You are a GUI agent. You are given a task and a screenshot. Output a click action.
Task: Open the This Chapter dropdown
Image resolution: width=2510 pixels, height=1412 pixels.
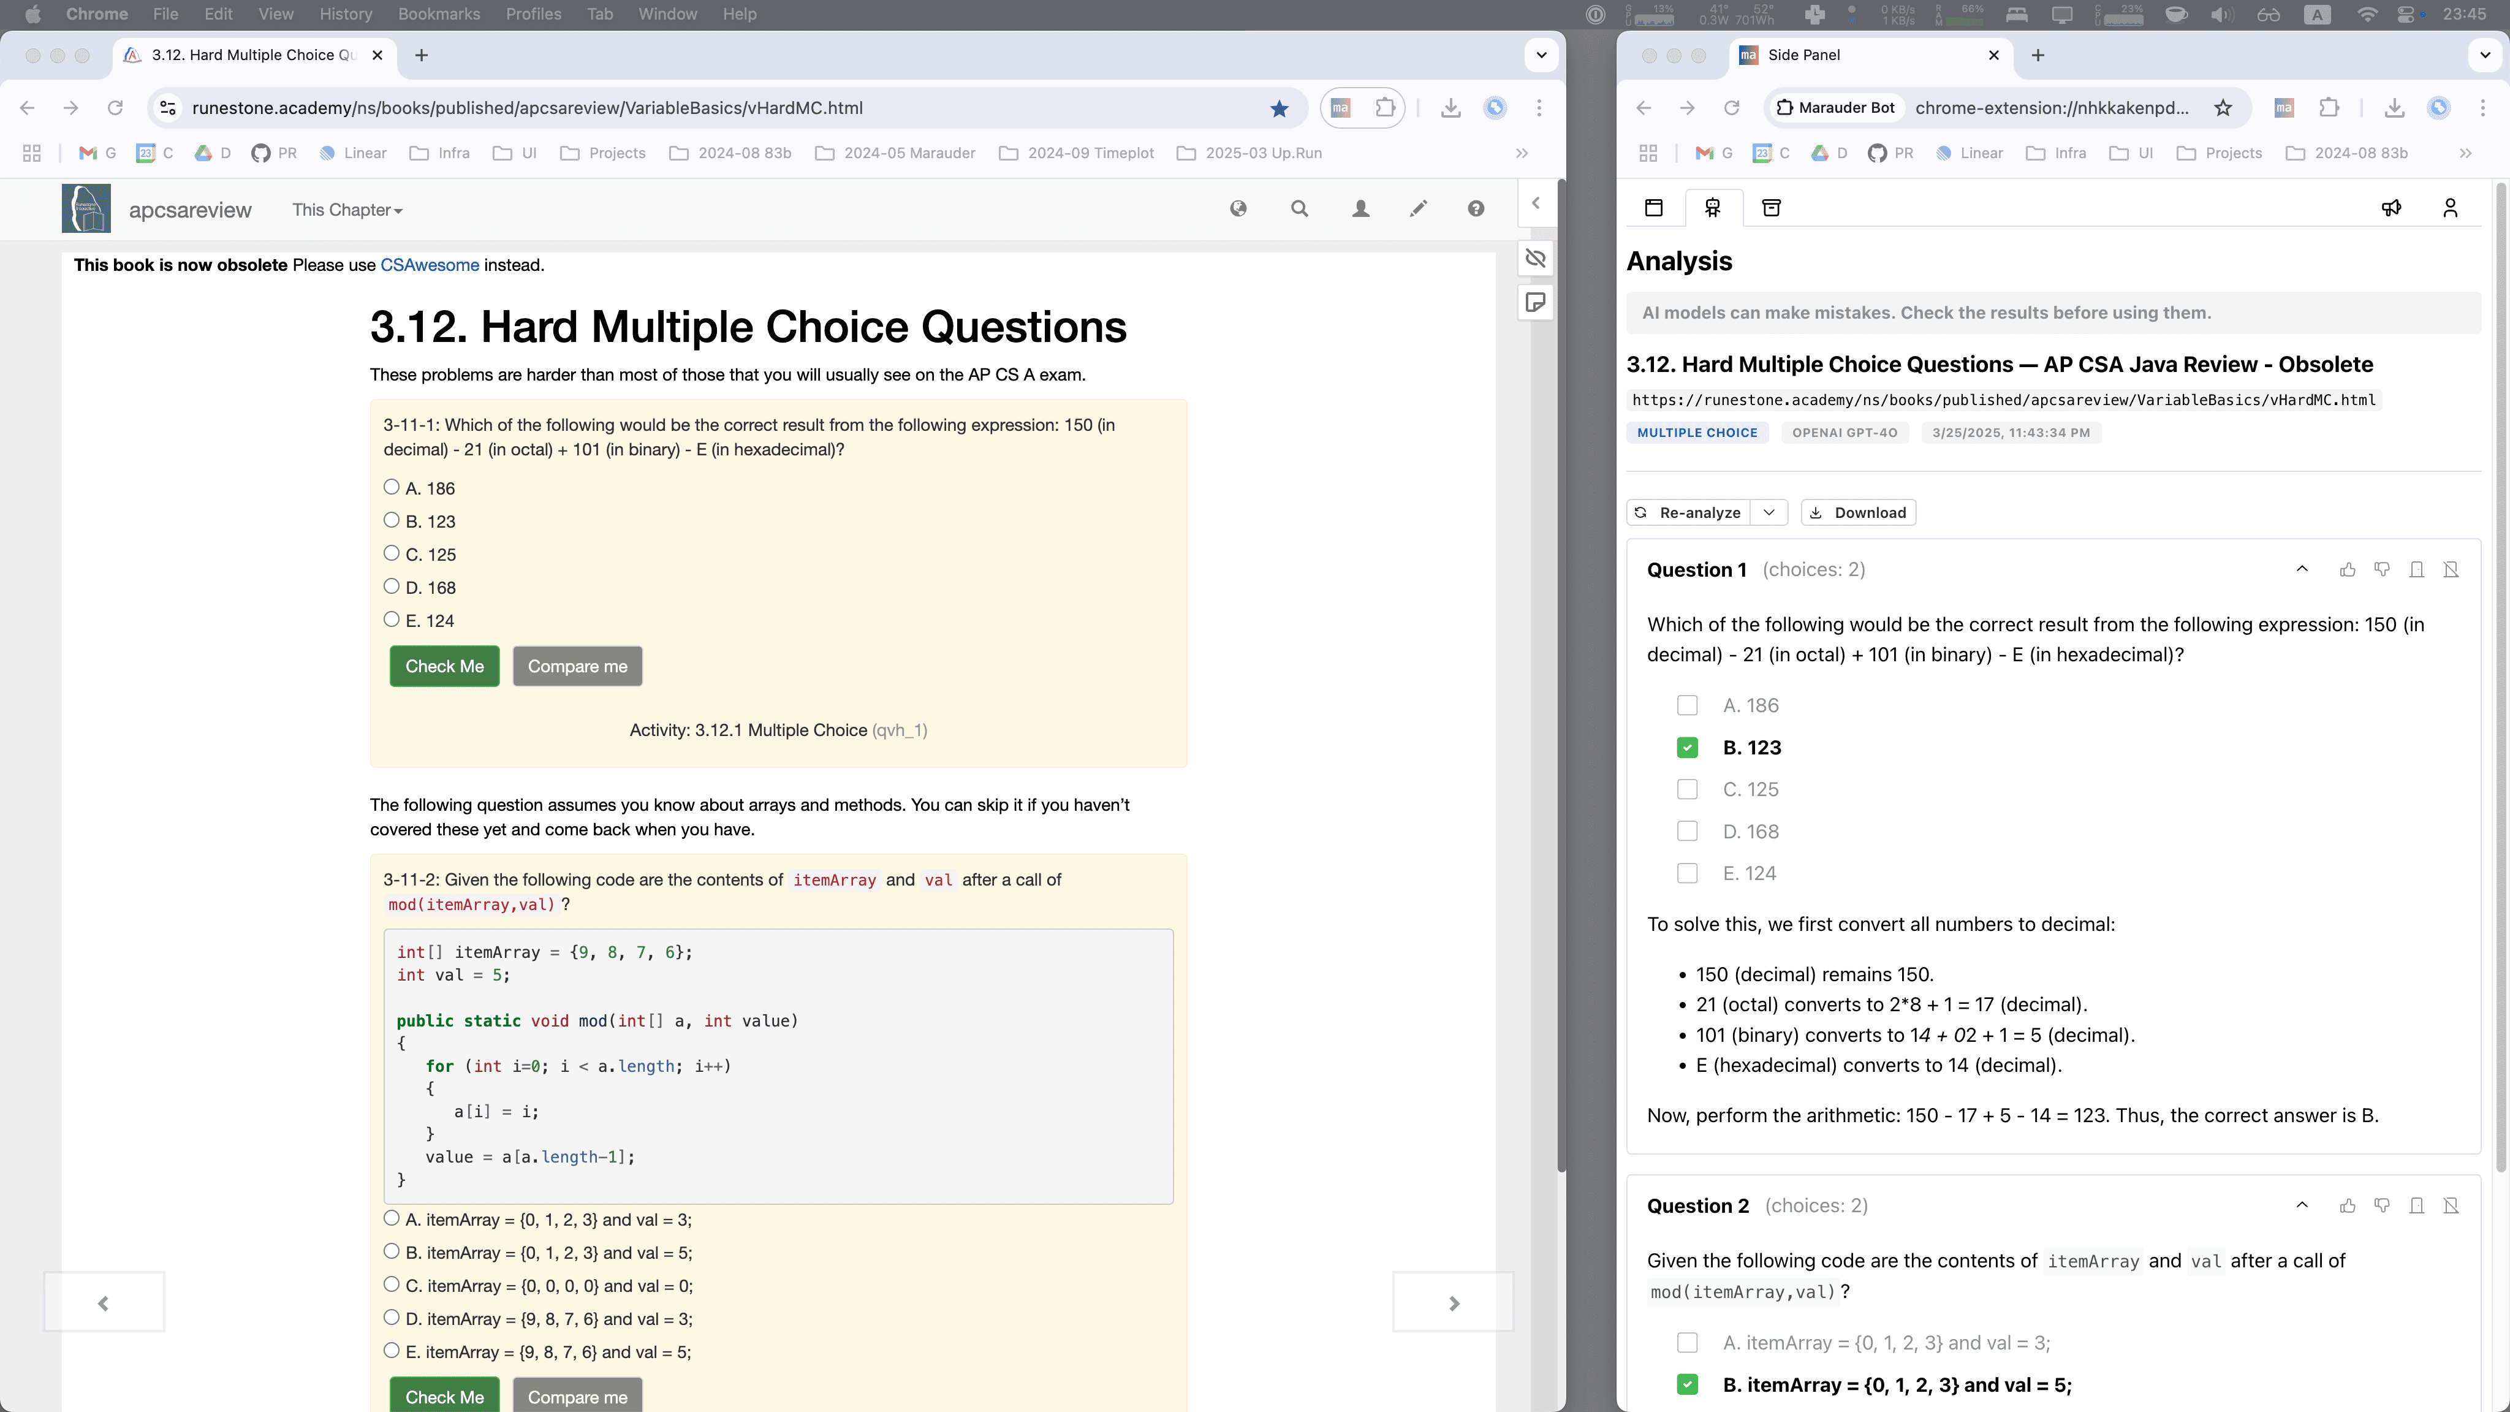346,210
